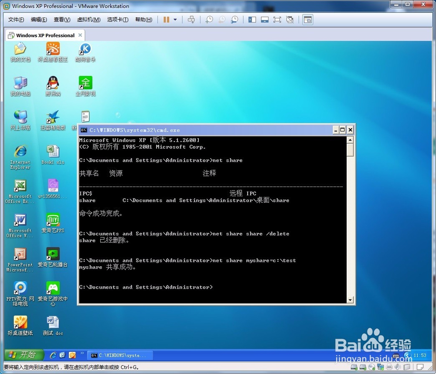Toggle the VMware library sidebar view icon
Image resolution: width=436 pixels, height=374 pixels.
tap(252, 20)
